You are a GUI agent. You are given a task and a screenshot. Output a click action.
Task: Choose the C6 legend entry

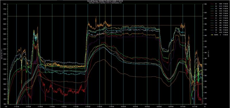(219, 30)
